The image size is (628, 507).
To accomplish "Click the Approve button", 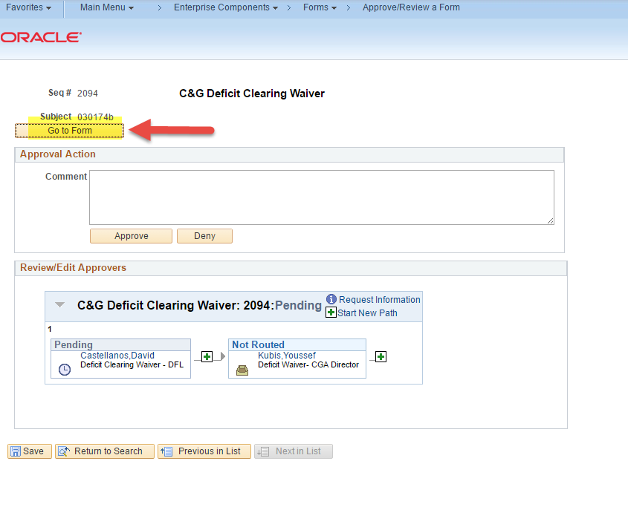I will tap(131, 236).
